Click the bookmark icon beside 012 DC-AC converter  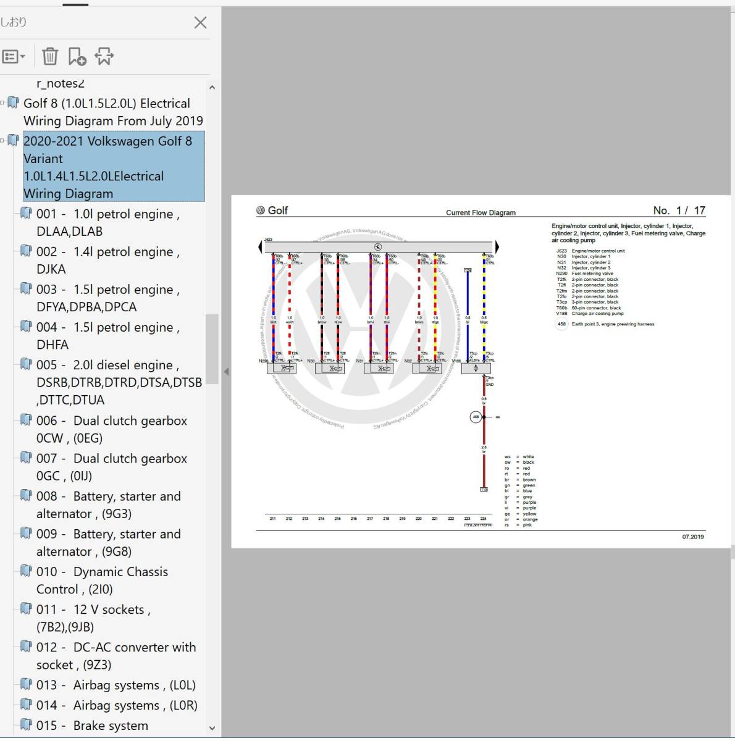tap(26, 646)
